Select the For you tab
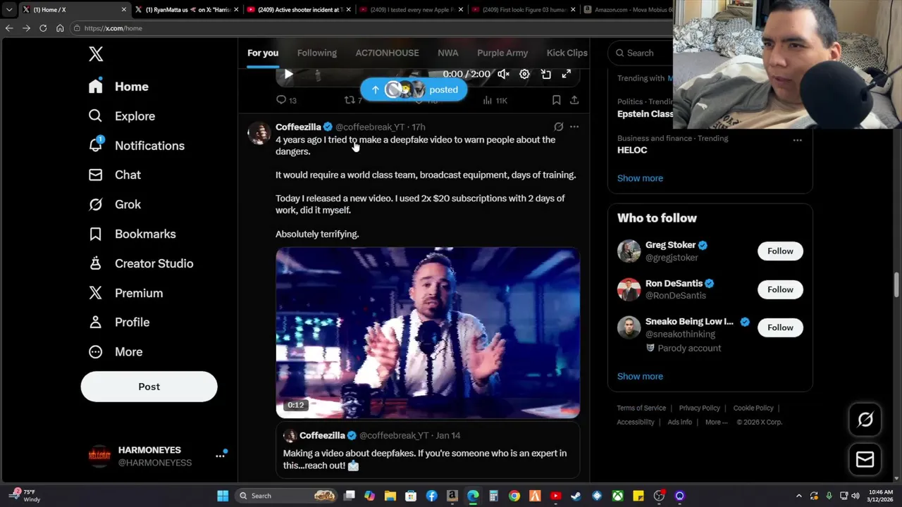Image resolution: width=902 pixels, height=507 pixels. click(x=263, y=53)
